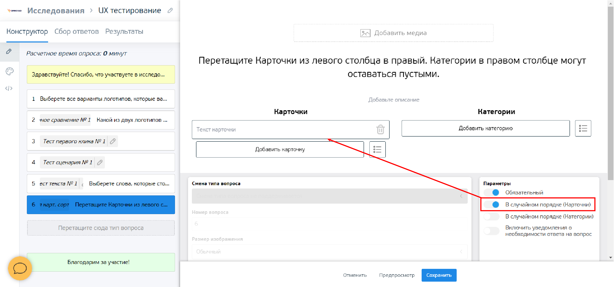Click the Добавить карточку button
Image resolution: width=614 pixels, height=287 pixels.
(280, 149)
